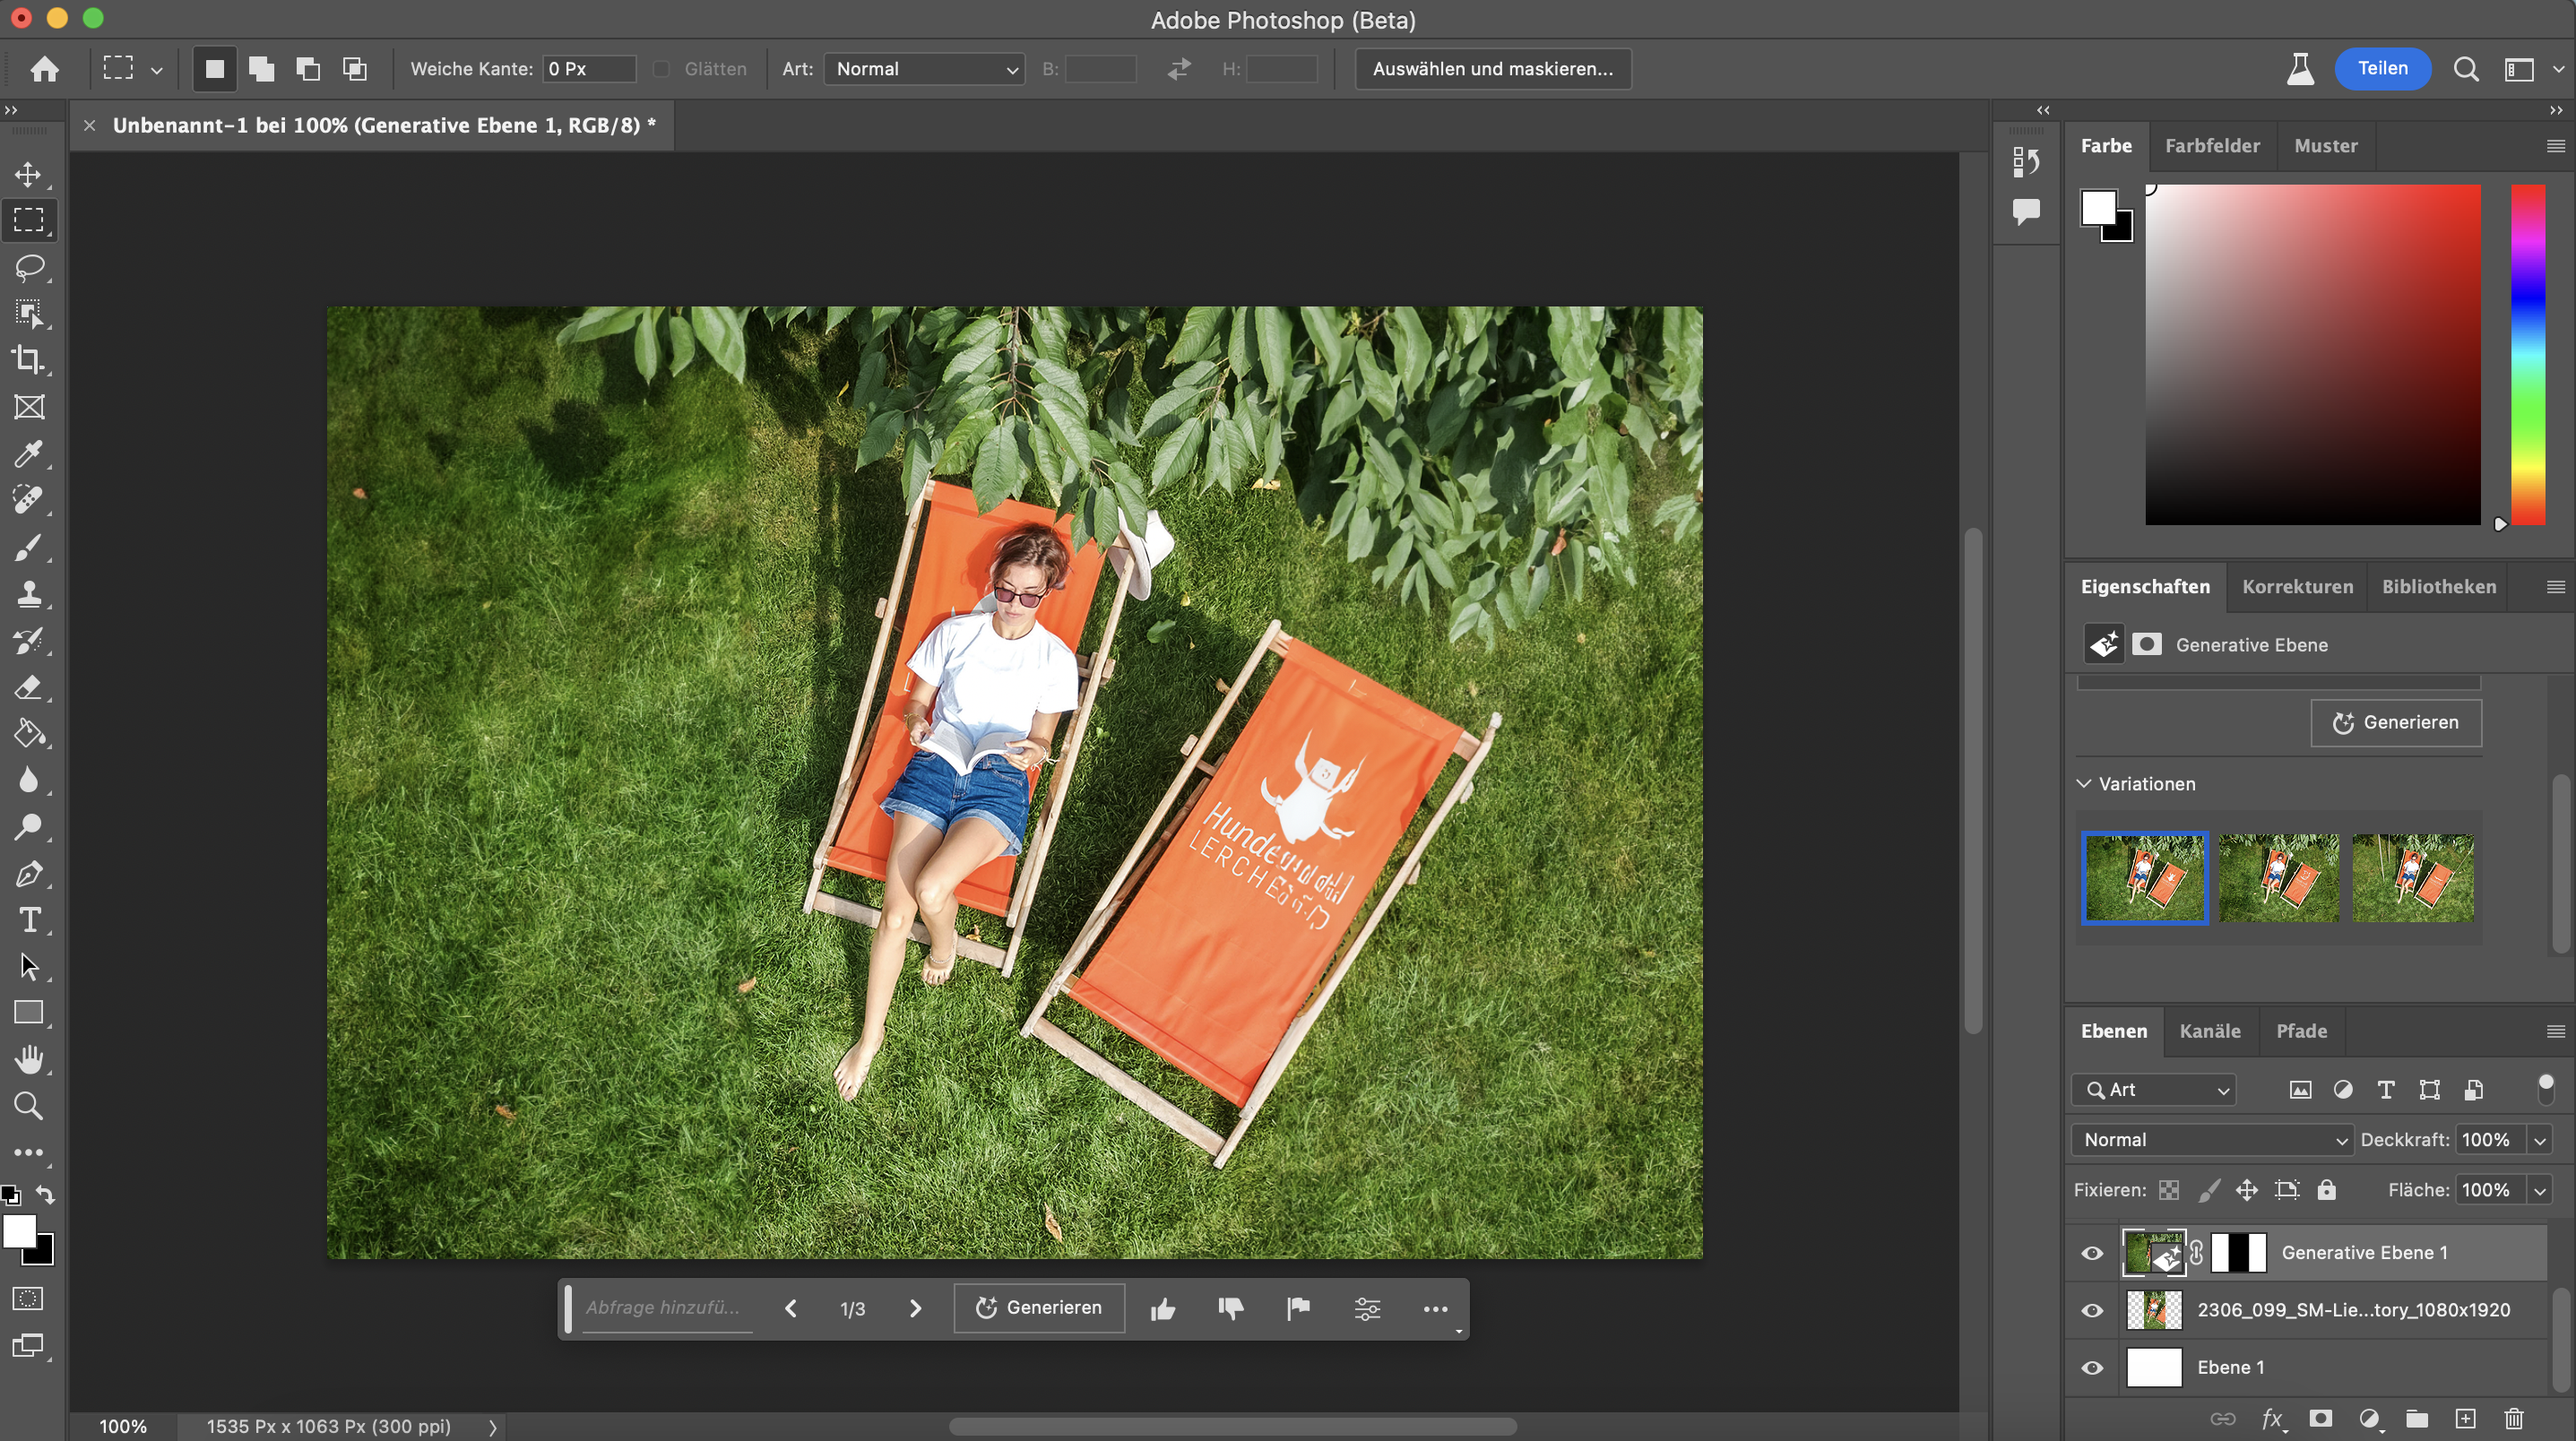Screen dimensions: 2576x1441
Task: Select the Lasso tool
Action: pos(29,267)
